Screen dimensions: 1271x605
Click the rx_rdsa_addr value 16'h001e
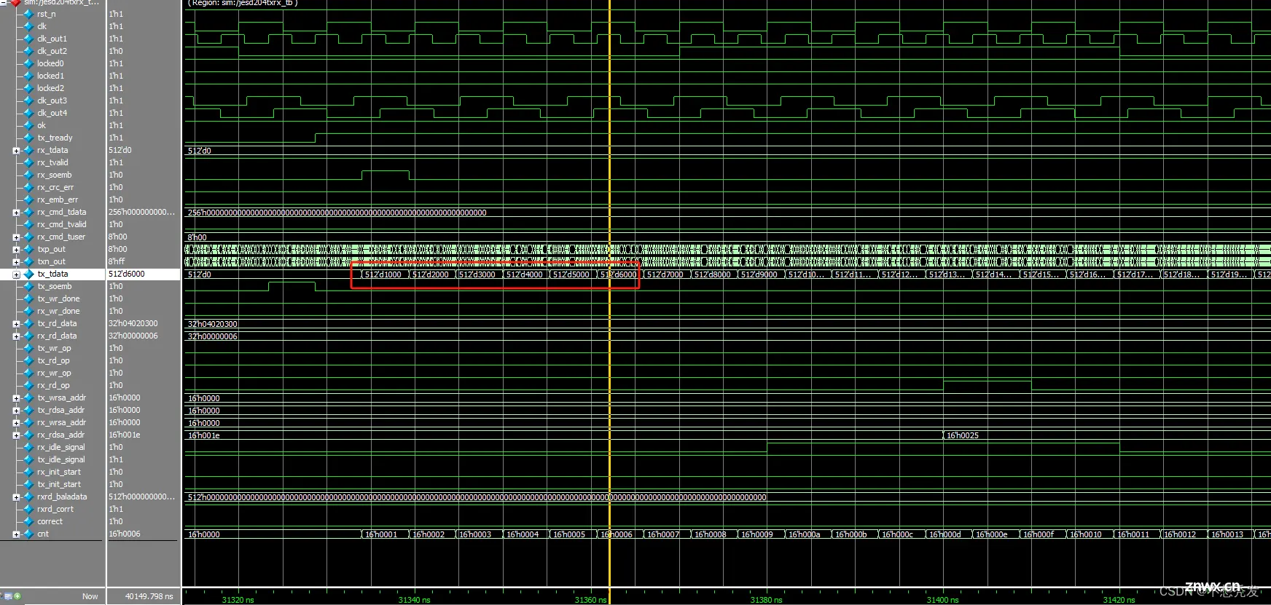(125, 435)
